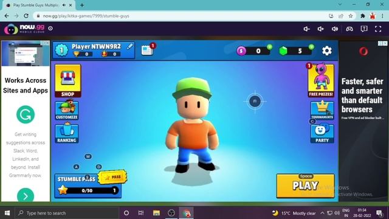Open Chrome extensions puzzle icon
This screenshot has width=389, height=219.
[362, 16]
